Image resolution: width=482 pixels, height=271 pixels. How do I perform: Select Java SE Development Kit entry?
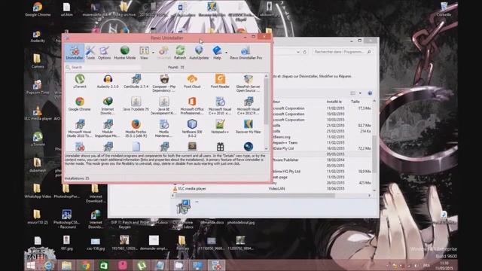point(164,105)
